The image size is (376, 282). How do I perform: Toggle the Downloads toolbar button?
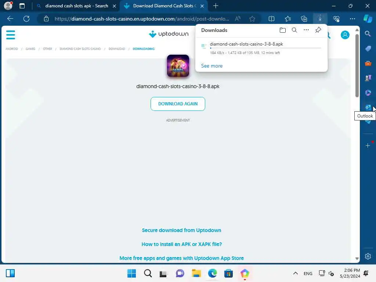coord(320,19)
